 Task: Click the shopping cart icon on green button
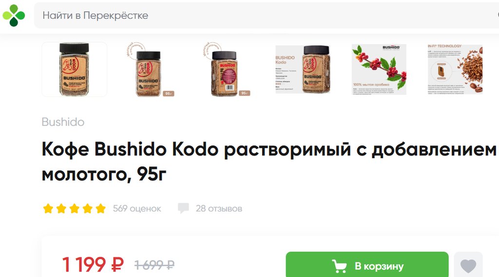click(x=339, y=266)
